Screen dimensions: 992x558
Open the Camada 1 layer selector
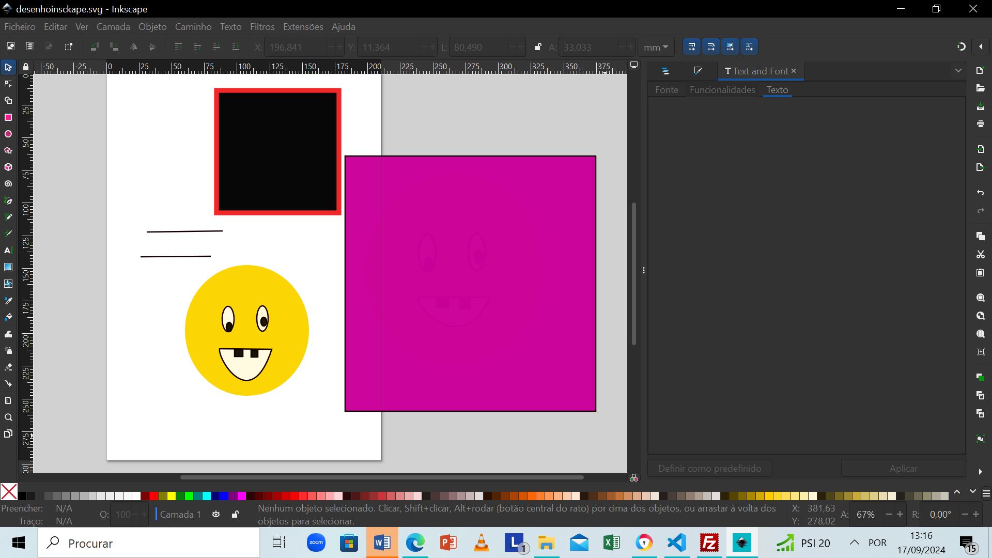pos(180,514)
